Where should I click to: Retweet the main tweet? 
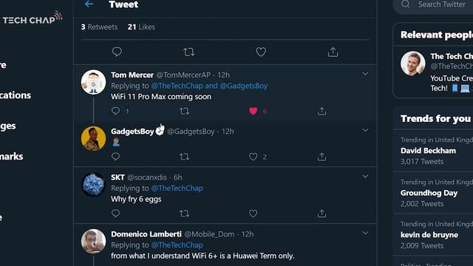[x=189, y=52]
